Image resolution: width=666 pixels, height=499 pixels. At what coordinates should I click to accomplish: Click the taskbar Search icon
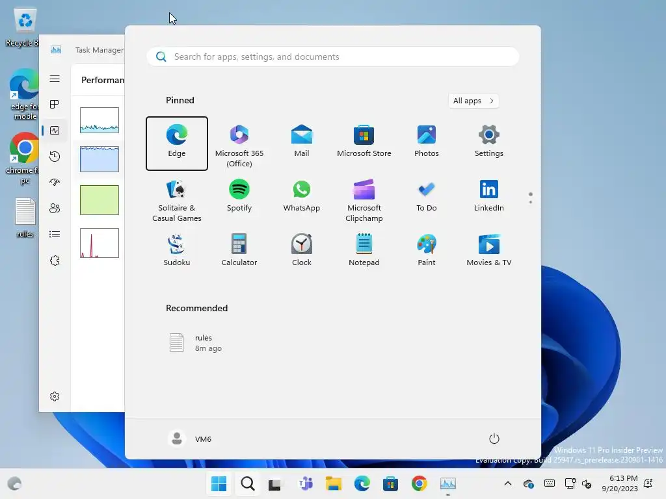248,483
